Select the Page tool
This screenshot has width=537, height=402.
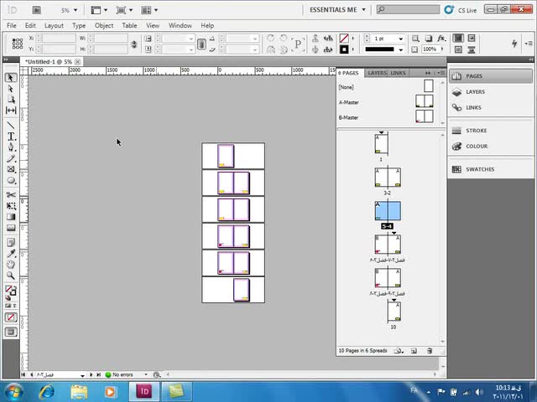(11, 100)
